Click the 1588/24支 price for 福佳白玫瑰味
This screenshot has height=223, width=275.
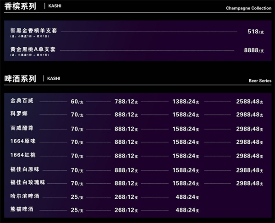[x=186, y=184]
